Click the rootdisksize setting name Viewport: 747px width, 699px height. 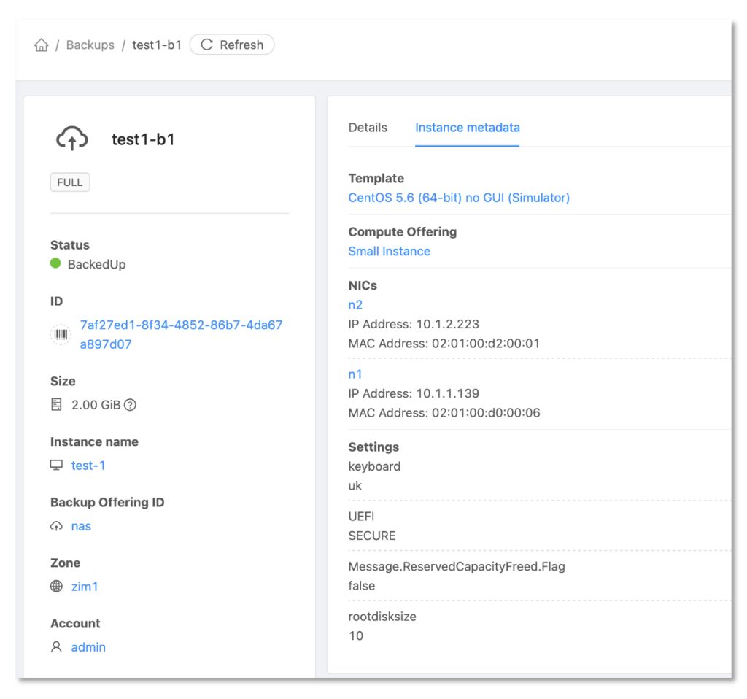(382, 617)
